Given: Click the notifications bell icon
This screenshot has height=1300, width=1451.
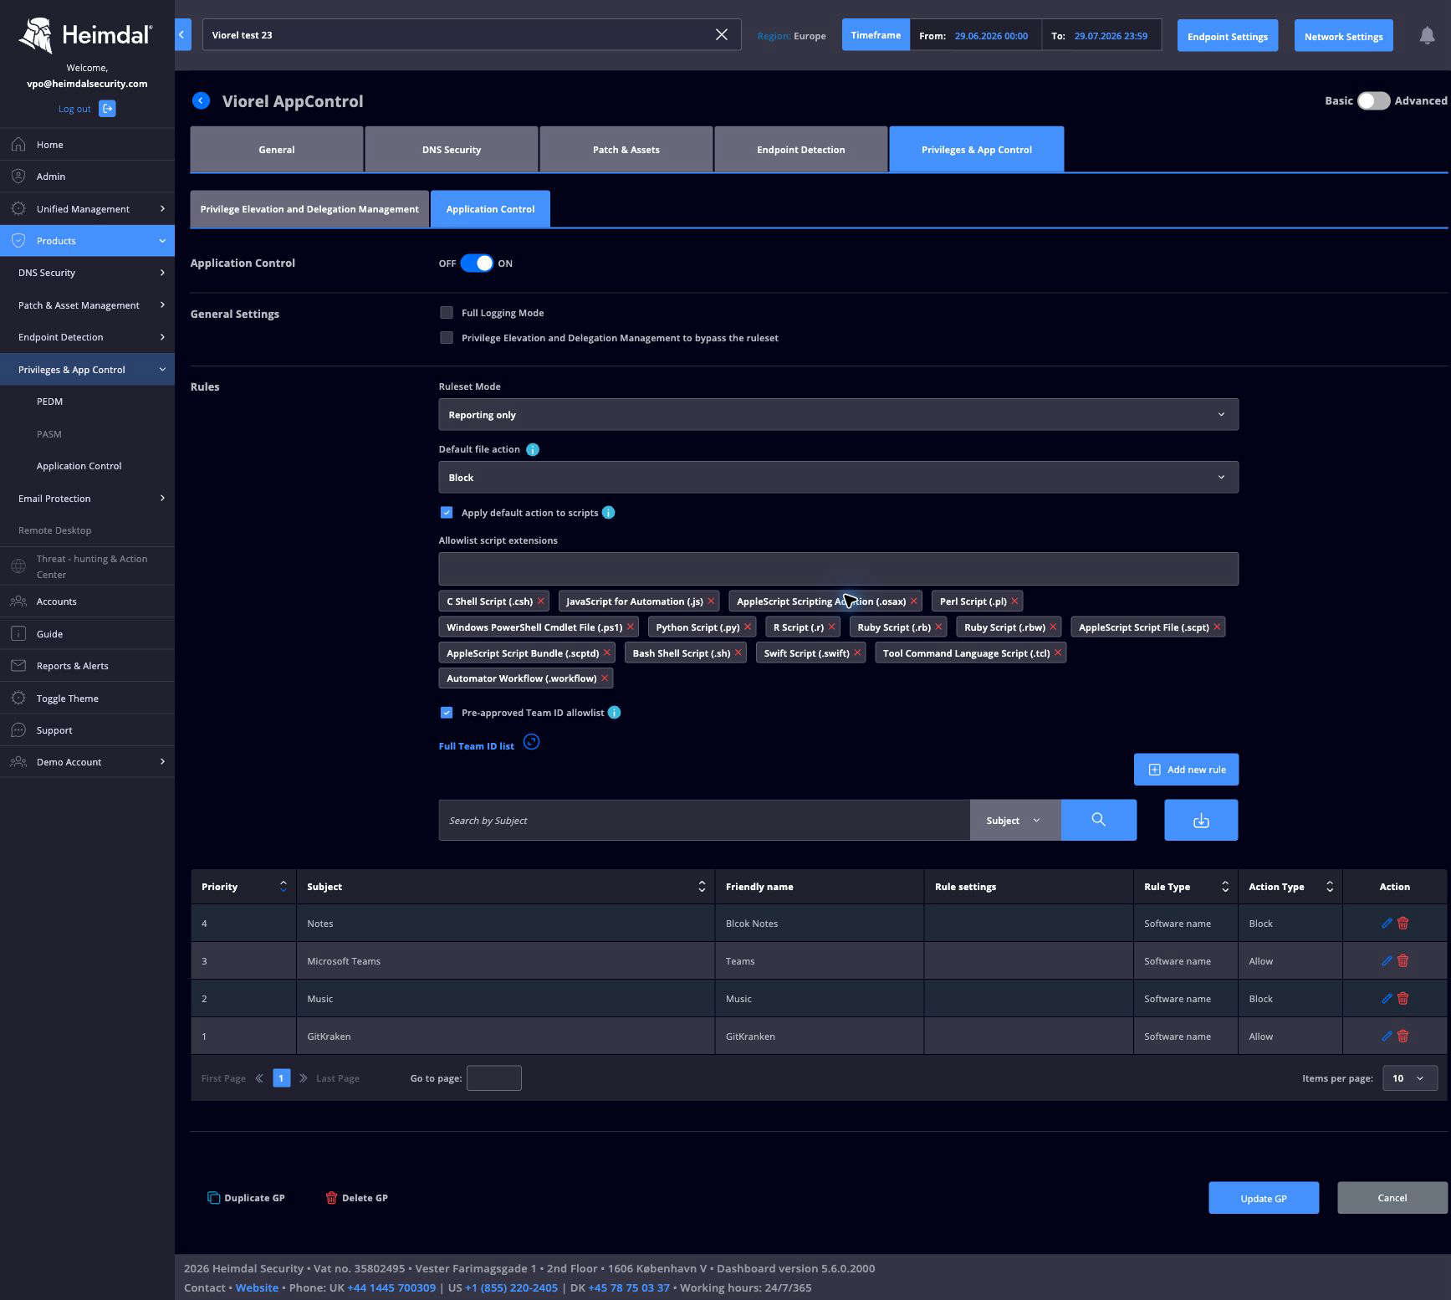Looking at the screenshot, I should coord(1427,35).
